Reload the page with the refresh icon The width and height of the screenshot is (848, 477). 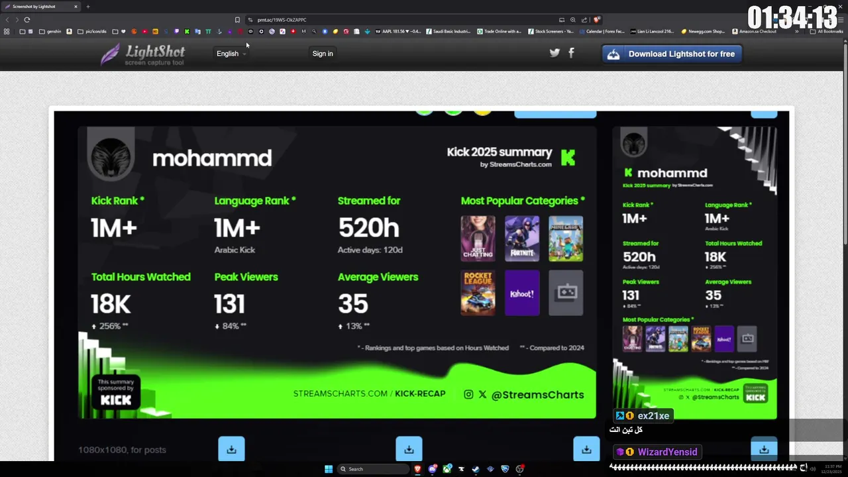[x=27, y=20]
